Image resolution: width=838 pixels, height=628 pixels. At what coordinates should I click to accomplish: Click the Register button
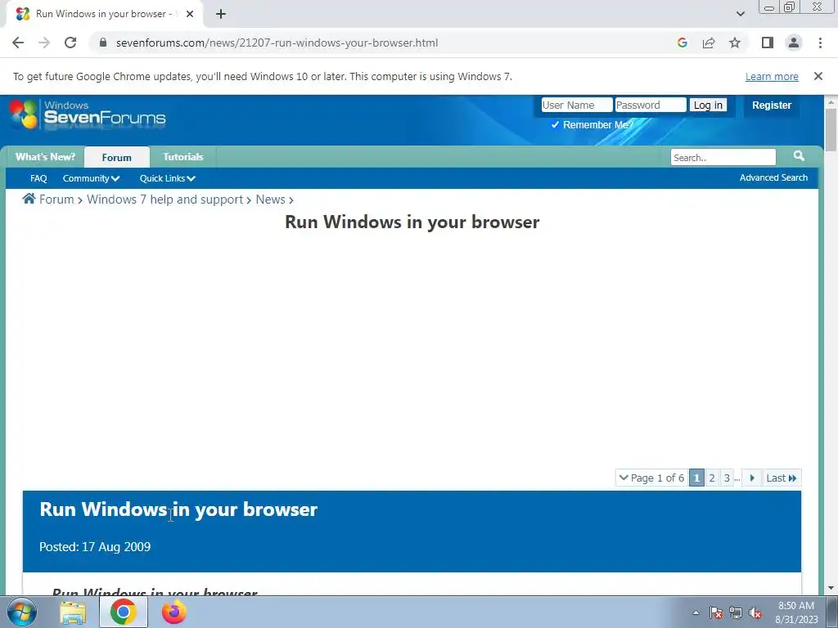tap(771, 105)
